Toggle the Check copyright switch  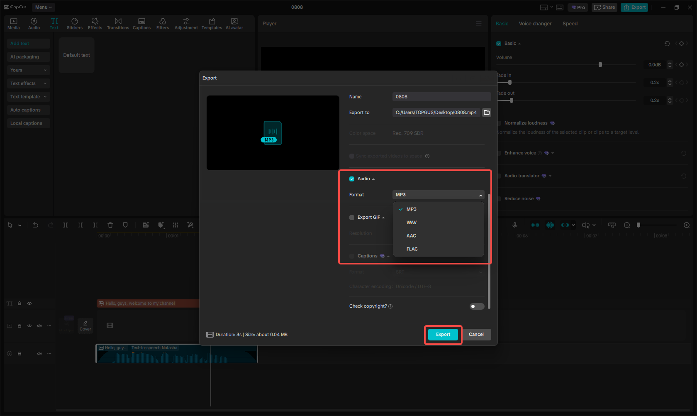coord(476,306)
